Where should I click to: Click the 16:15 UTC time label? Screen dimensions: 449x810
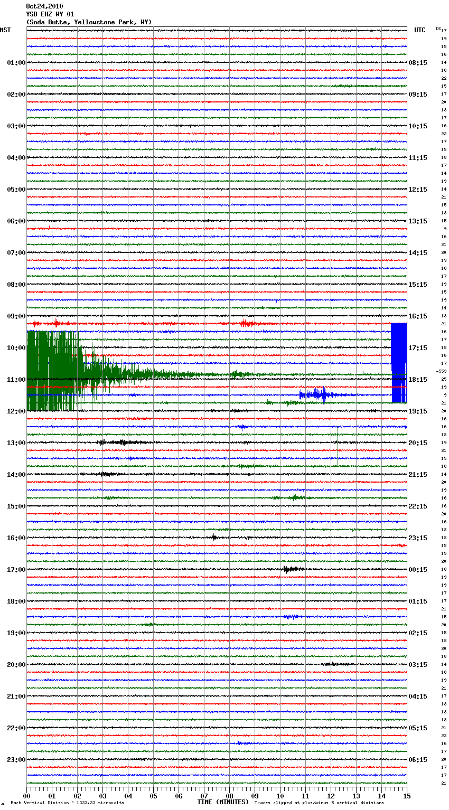418,316
